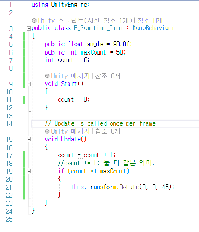Open 'Unity 메시지' CodeLens above Start()
This screenshot has width=199, height=232.
(70, 76)
